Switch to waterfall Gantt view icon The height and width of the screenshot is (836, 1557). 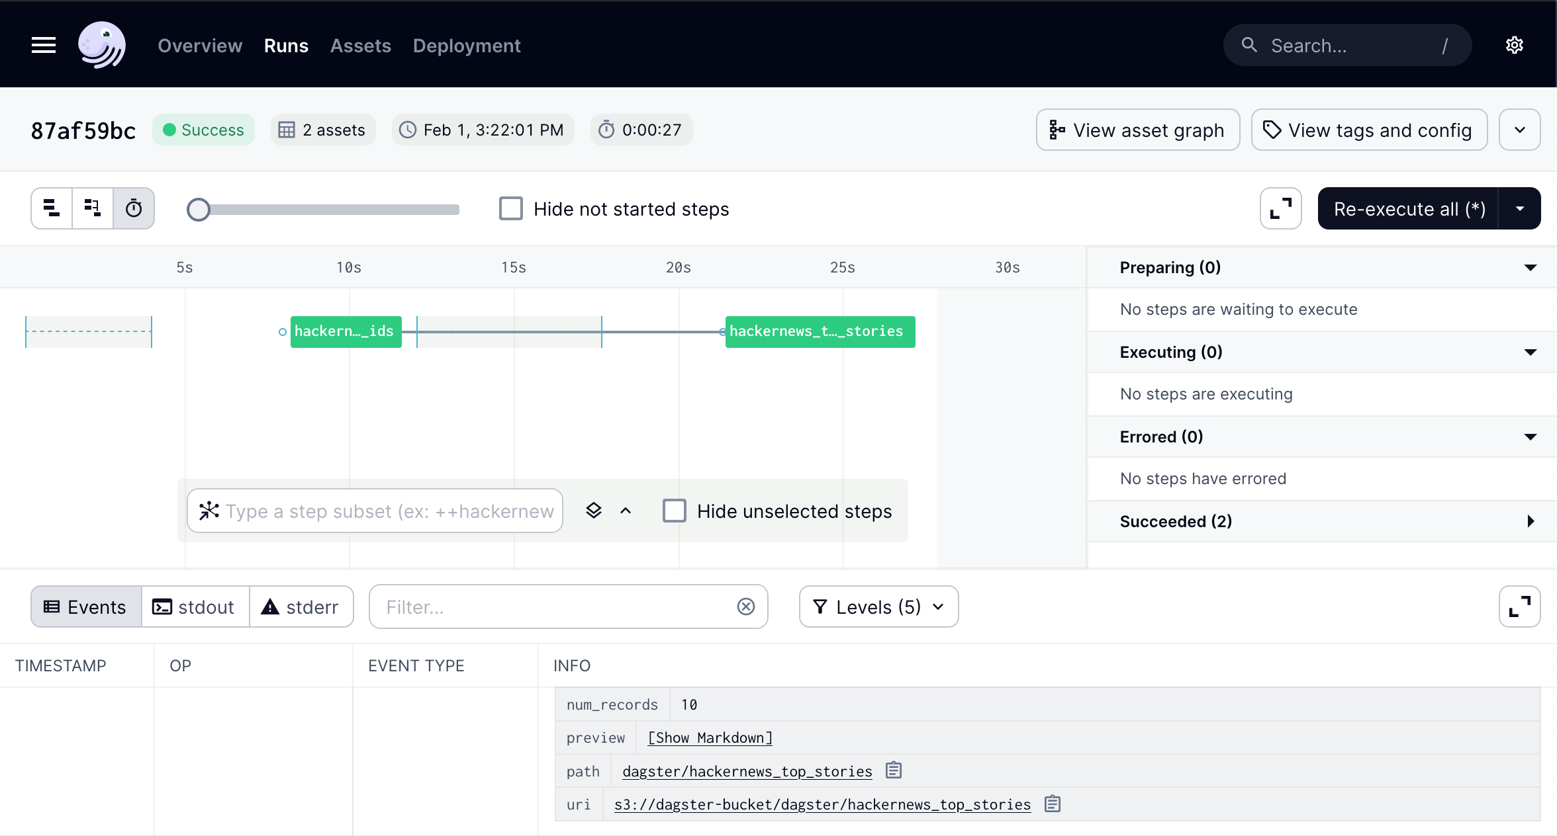tap(93, 208)
